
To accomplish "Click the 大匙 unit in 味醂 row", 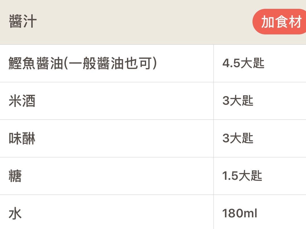I will coord(242,139).
